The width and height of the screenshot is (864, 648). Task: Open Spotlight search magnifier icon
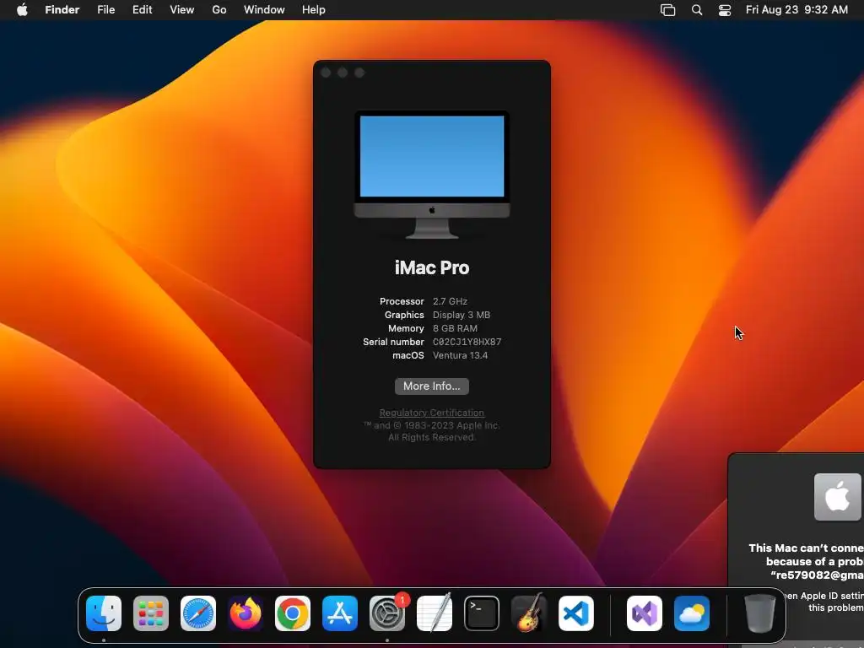(697, 10)
